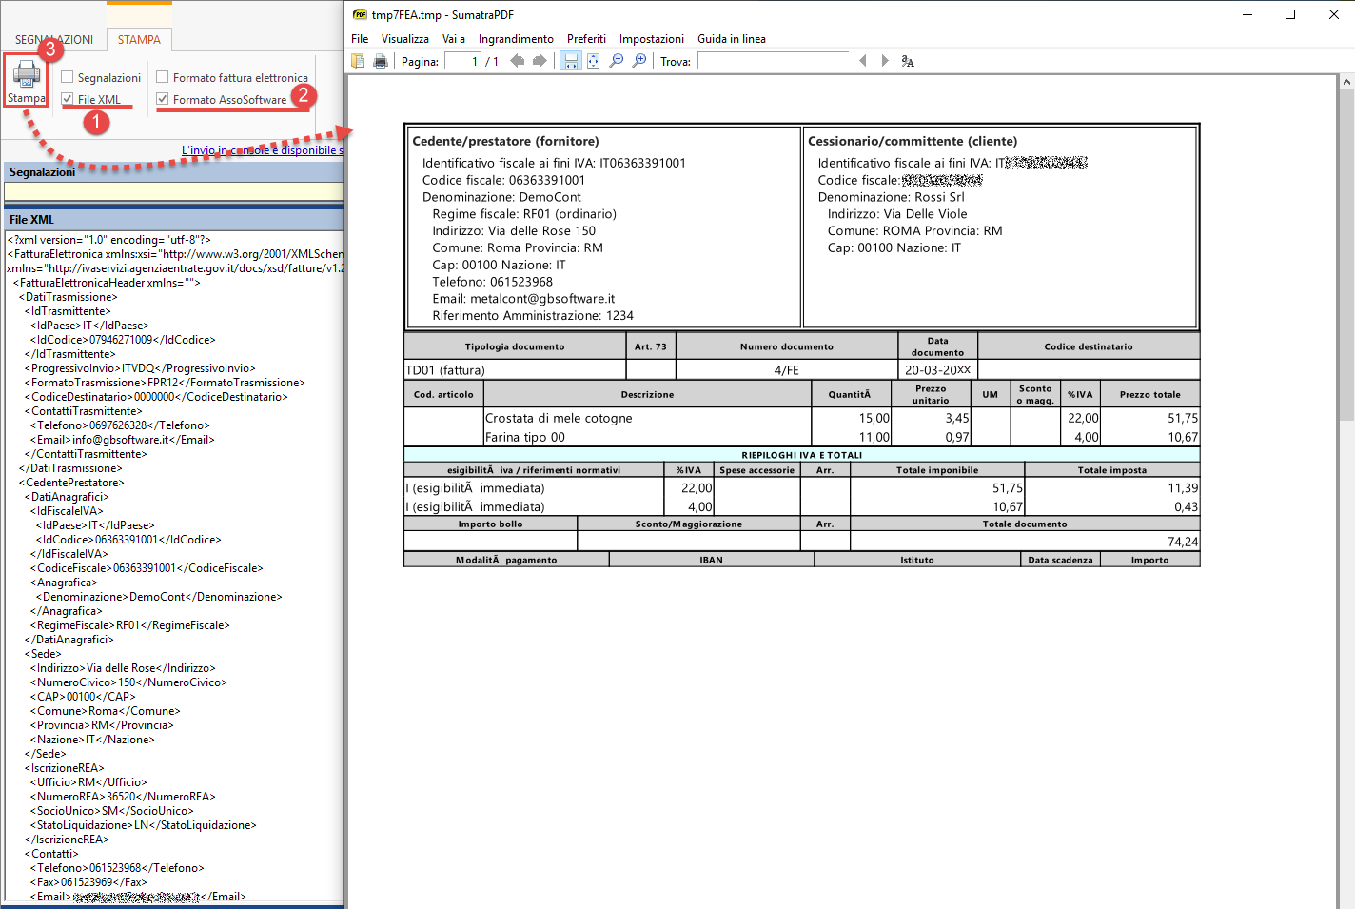Click 'Email: metalcont@gbsoftware.it' line

tap(523, 299)
